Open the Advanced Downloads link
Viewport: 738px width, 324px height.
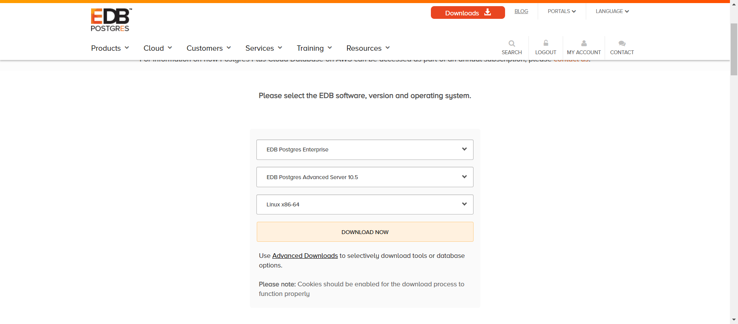click(x=305, y=256)
